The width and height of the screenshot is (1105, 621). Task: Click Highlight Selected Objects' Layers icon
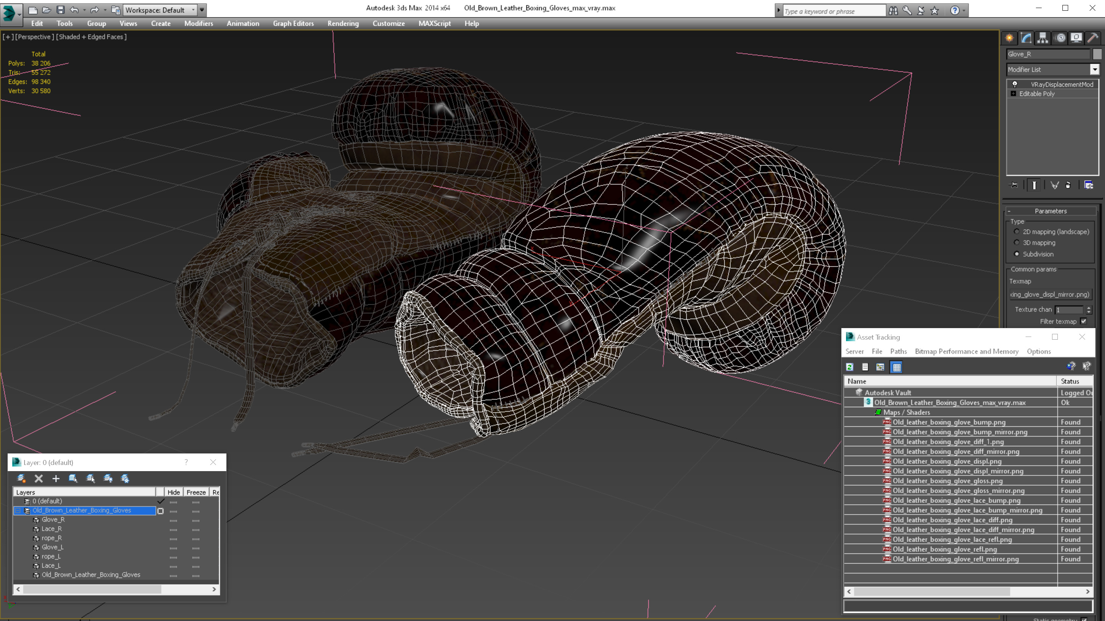[x=91, y=478]
